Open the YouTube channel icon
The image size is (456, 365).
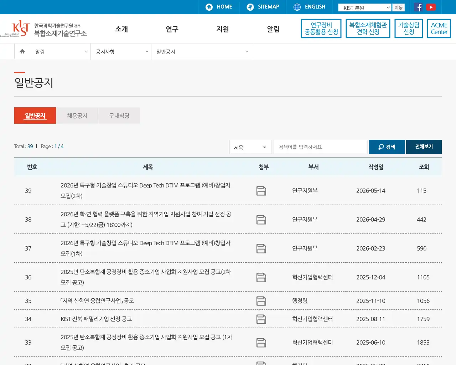pos(431,7)
